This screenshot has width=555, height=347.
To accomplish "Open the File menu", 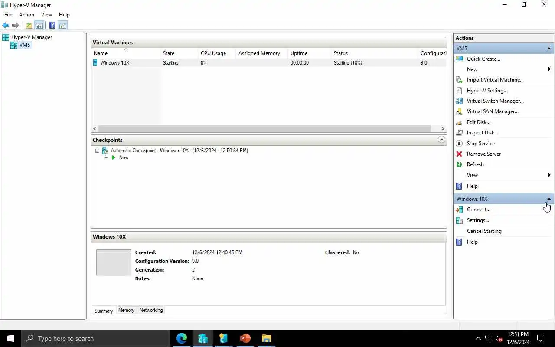I will [x=8, y=15].
